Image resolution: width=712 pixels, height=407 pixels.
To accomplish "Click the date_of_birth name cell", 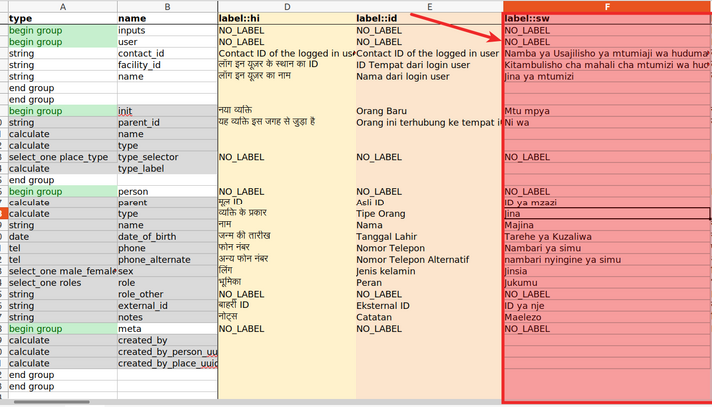I will click(167, 237).
